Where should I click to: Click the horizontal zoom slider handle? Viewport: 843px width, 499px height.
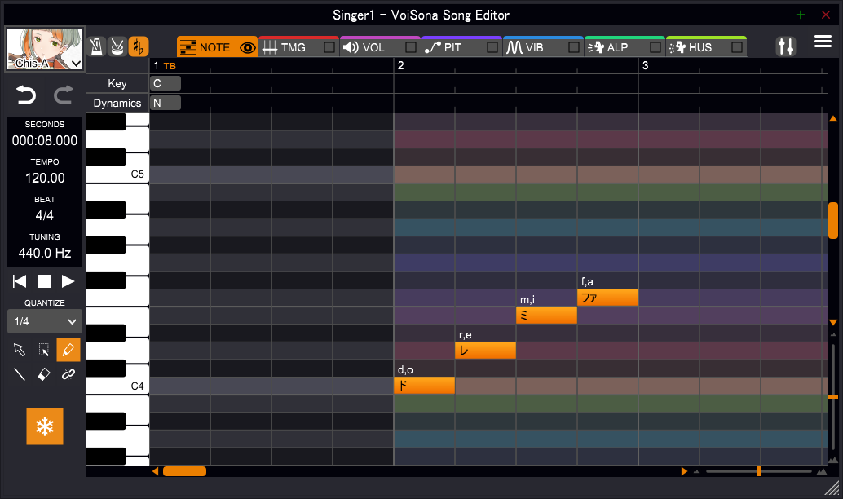758,471
